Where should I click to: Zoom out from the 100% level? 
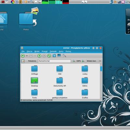coord(74,61)
